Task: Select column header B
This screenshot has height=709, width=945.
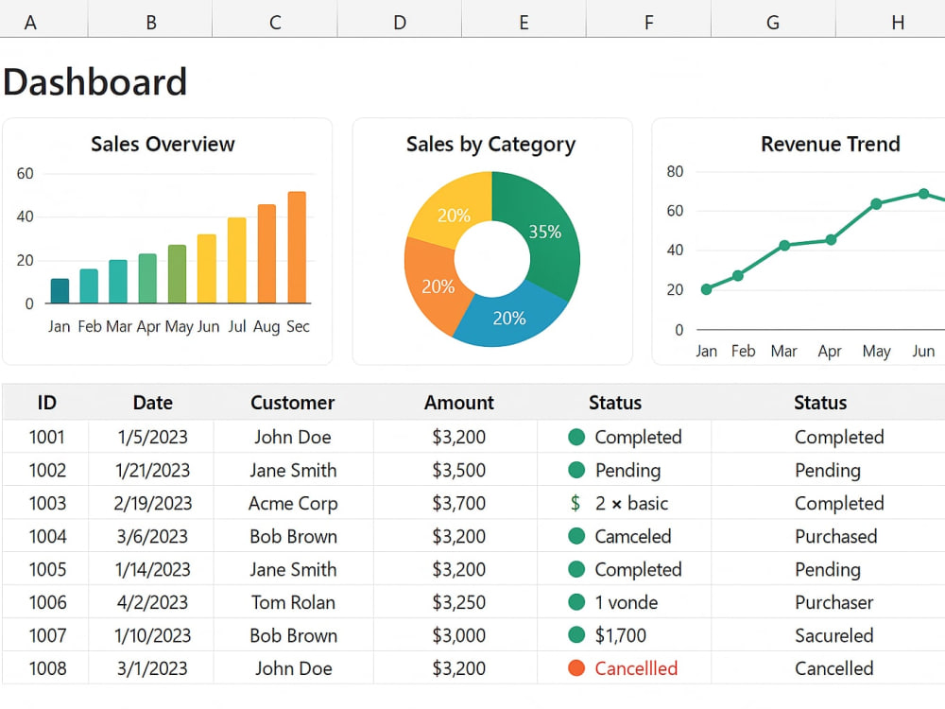Action: click(x=150, y=22)
